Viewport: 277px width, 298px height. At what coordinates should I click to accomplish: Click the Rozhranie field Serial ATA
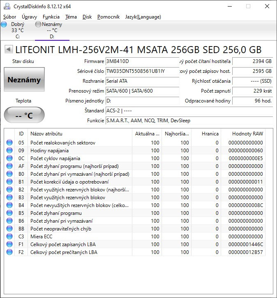tap(142, 81)
